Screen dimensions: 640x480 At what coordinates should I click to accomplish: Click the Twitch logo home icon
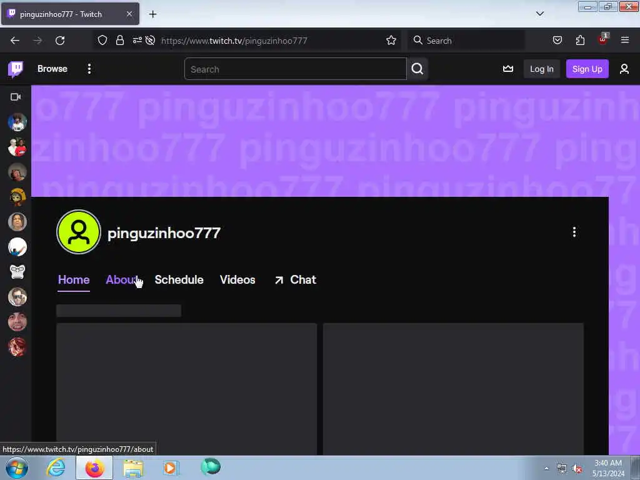[x=16, y=69]
